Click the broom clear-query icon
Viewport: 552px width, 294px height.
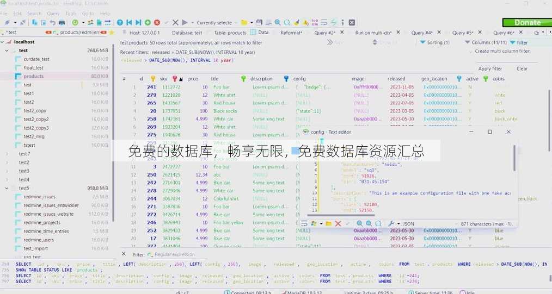coord(297,22)
